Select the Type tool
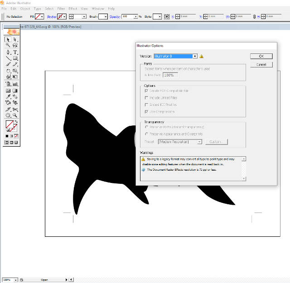 click(x=15, y=52)
